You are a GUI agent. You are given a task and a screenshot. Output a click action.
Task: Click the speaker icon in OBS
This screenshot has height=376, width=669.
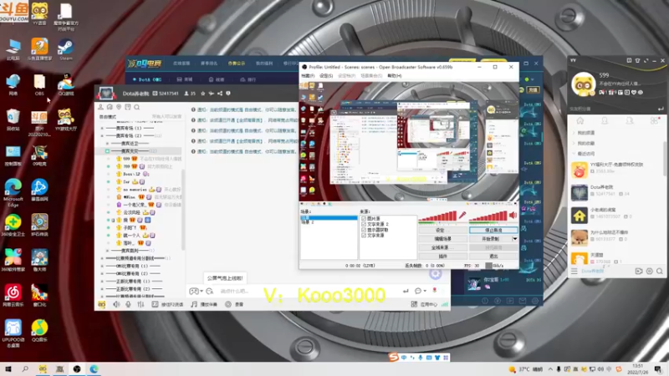(x=513, y=216)
